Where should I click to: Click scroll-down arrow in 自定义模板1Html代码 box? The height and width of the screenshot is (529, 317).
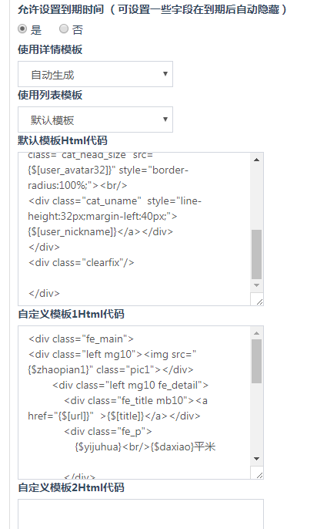coord(256,459)
